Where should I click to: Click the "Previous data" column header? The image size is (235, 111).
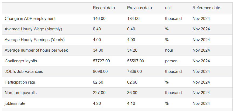pos(139,8)
